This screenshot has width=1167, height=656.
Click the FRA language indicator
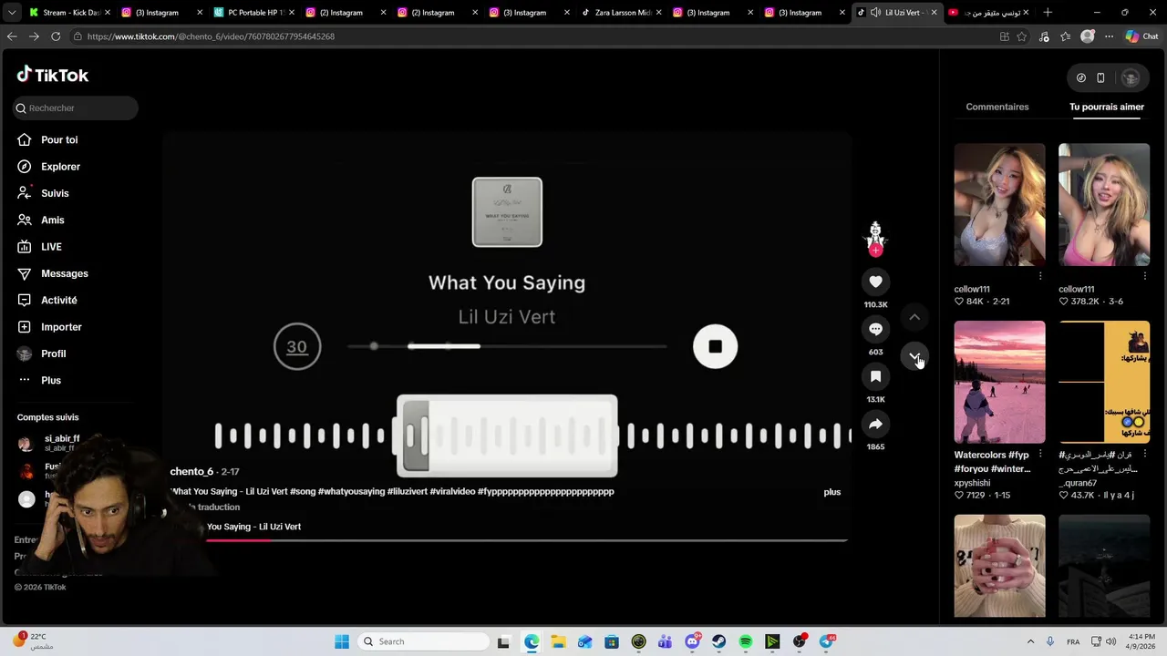[x=1073, y=641]
